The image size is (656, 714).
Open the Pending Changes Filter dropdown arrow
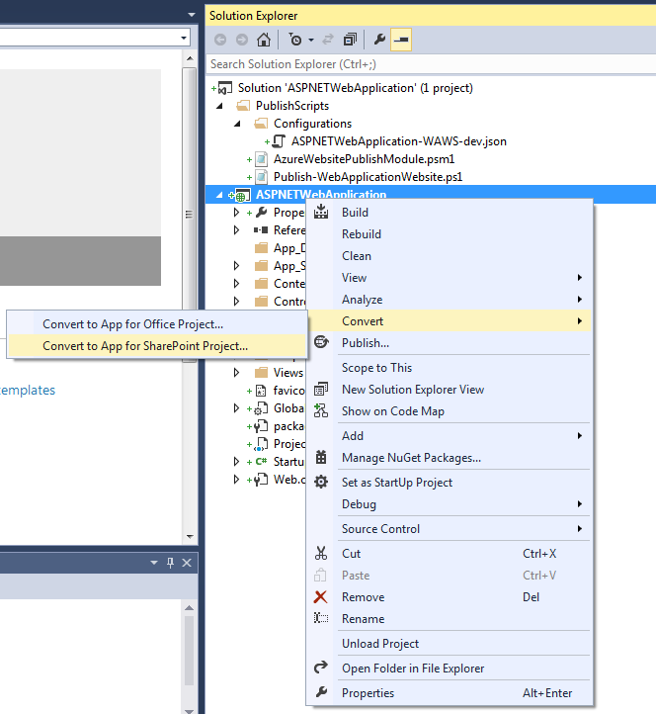coord(311,41)
